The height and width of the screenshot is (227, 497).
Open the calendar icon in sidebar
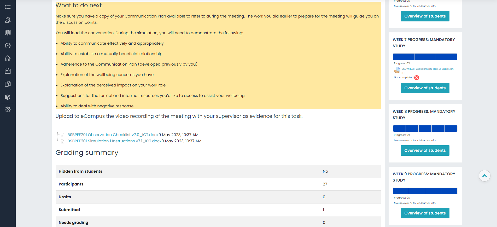(x=8, y=71)
